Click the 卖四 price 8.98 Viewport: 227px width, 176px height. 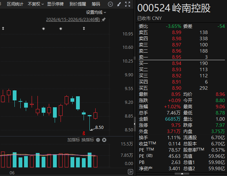click(x=176, y=38)
